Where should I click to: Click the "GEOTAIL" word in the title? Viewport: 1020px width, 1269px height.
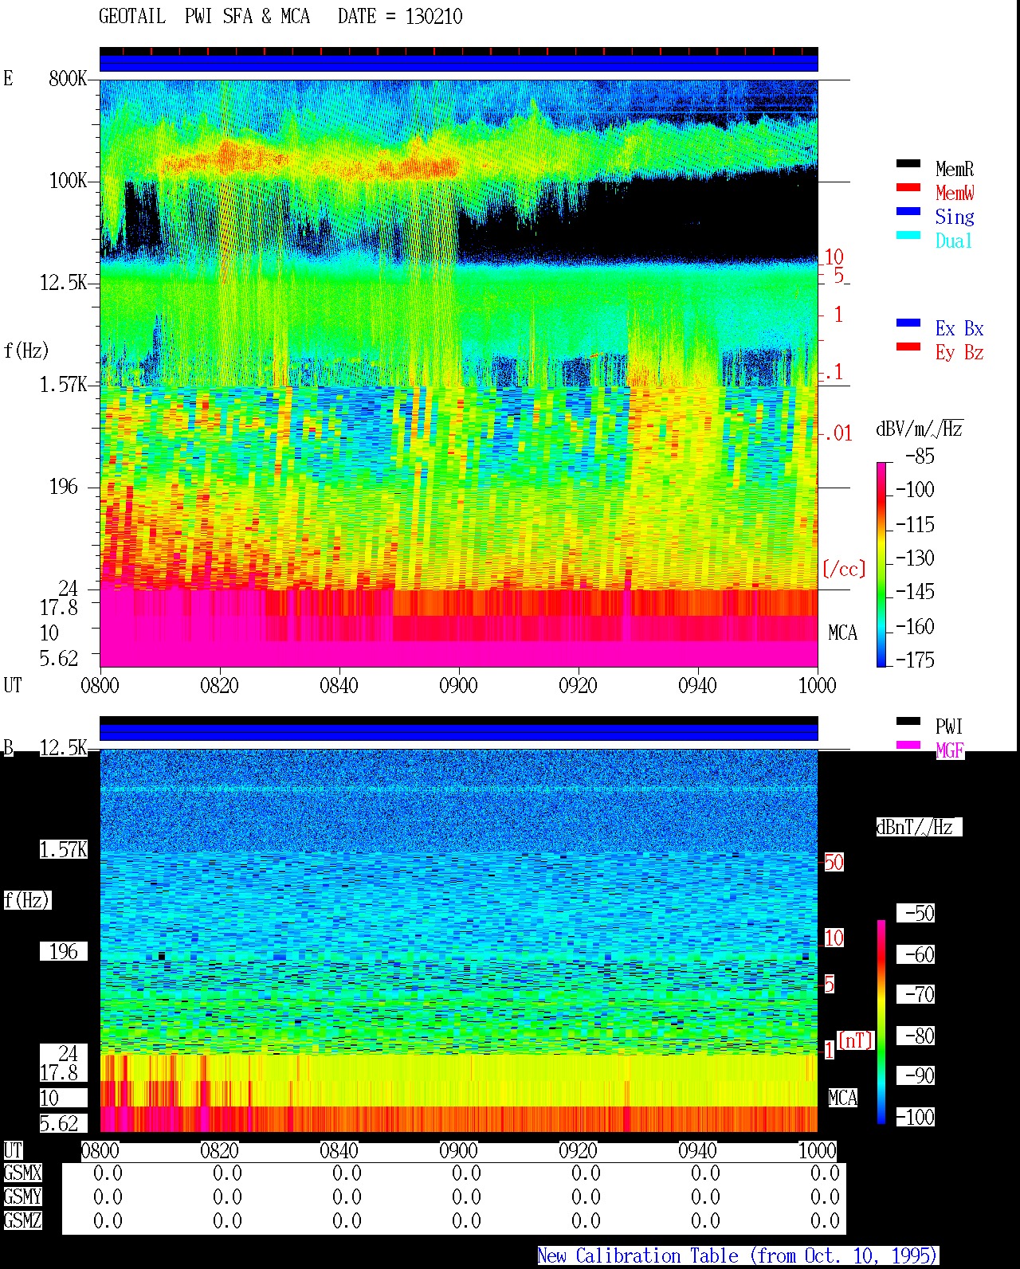[132, 17]
